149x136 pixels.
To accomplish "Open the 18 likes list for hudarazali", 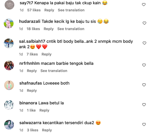I will point(33,29).
